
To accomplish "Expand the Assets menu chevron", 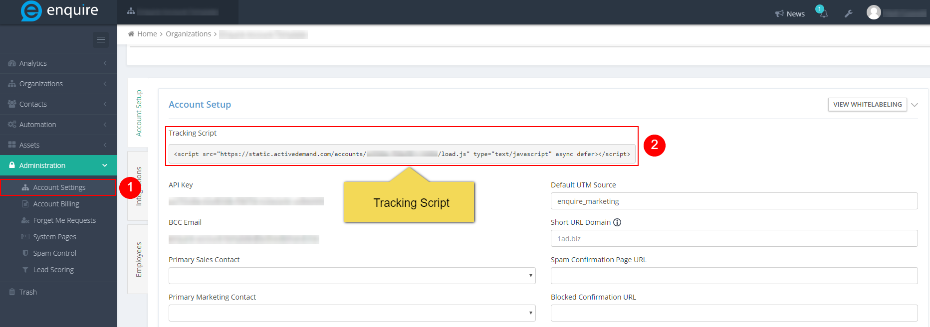I will click(105, 145).
